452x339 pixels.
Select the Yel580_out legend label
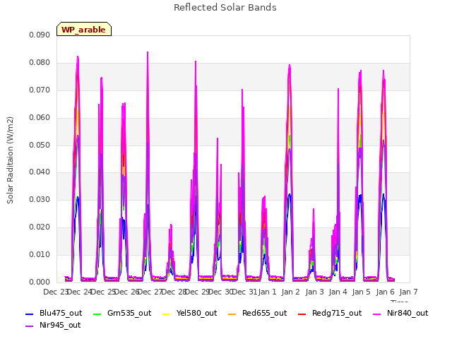[x=196, y=313]
